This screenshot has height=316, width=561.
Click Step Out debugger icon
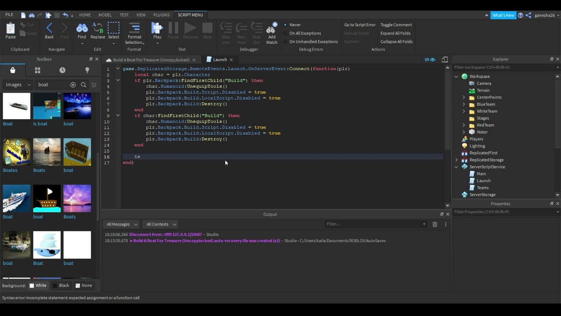pyautogui.click(x=256, y=29)
